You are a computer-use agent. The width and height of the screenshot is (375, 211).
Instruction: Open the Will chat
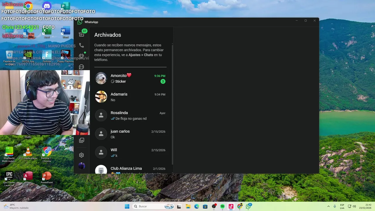pos(130,152)
